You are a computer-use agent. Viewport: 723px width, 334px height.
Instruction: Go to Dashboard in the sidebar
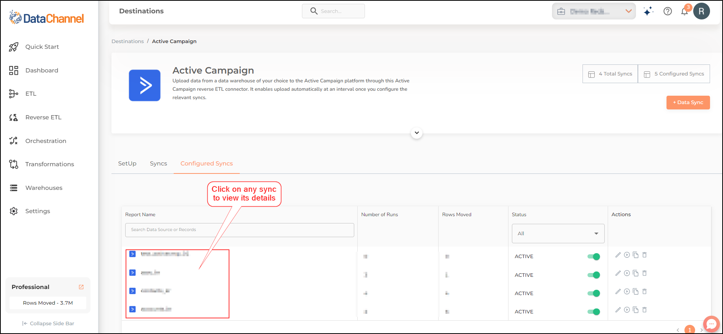point(42,71)
